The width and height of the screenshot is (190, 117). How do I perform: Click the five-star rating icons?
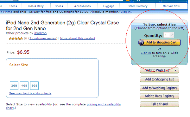click(16, 38)
